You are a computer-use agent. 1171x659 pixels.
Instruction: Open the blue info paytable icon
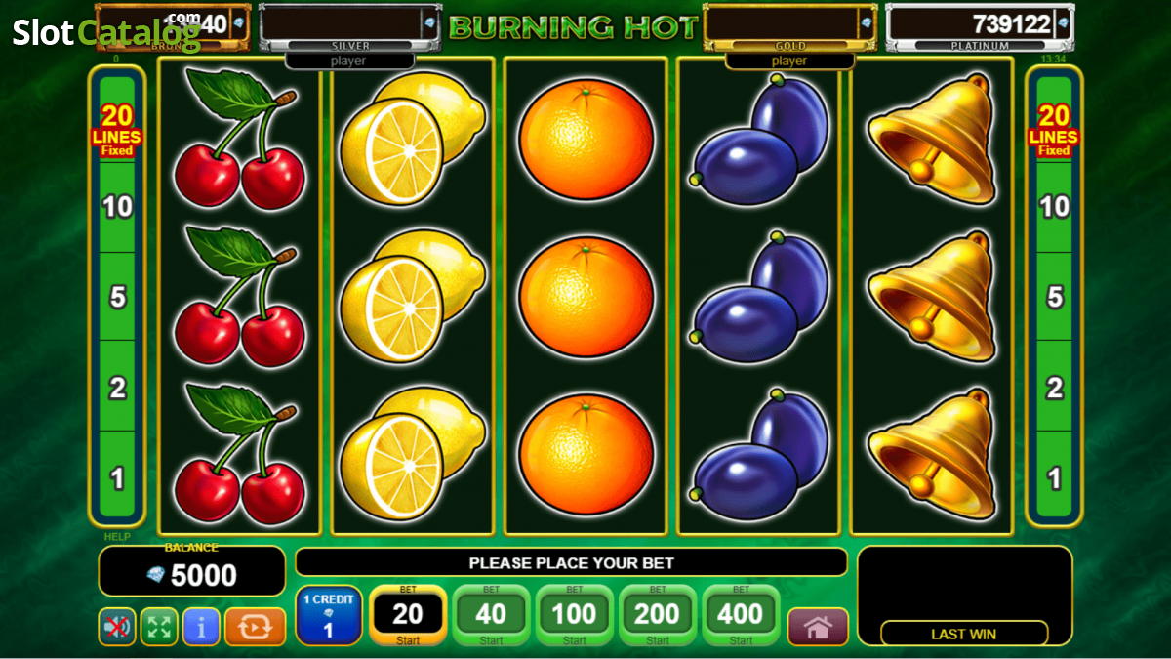click(x=201, y=627)
